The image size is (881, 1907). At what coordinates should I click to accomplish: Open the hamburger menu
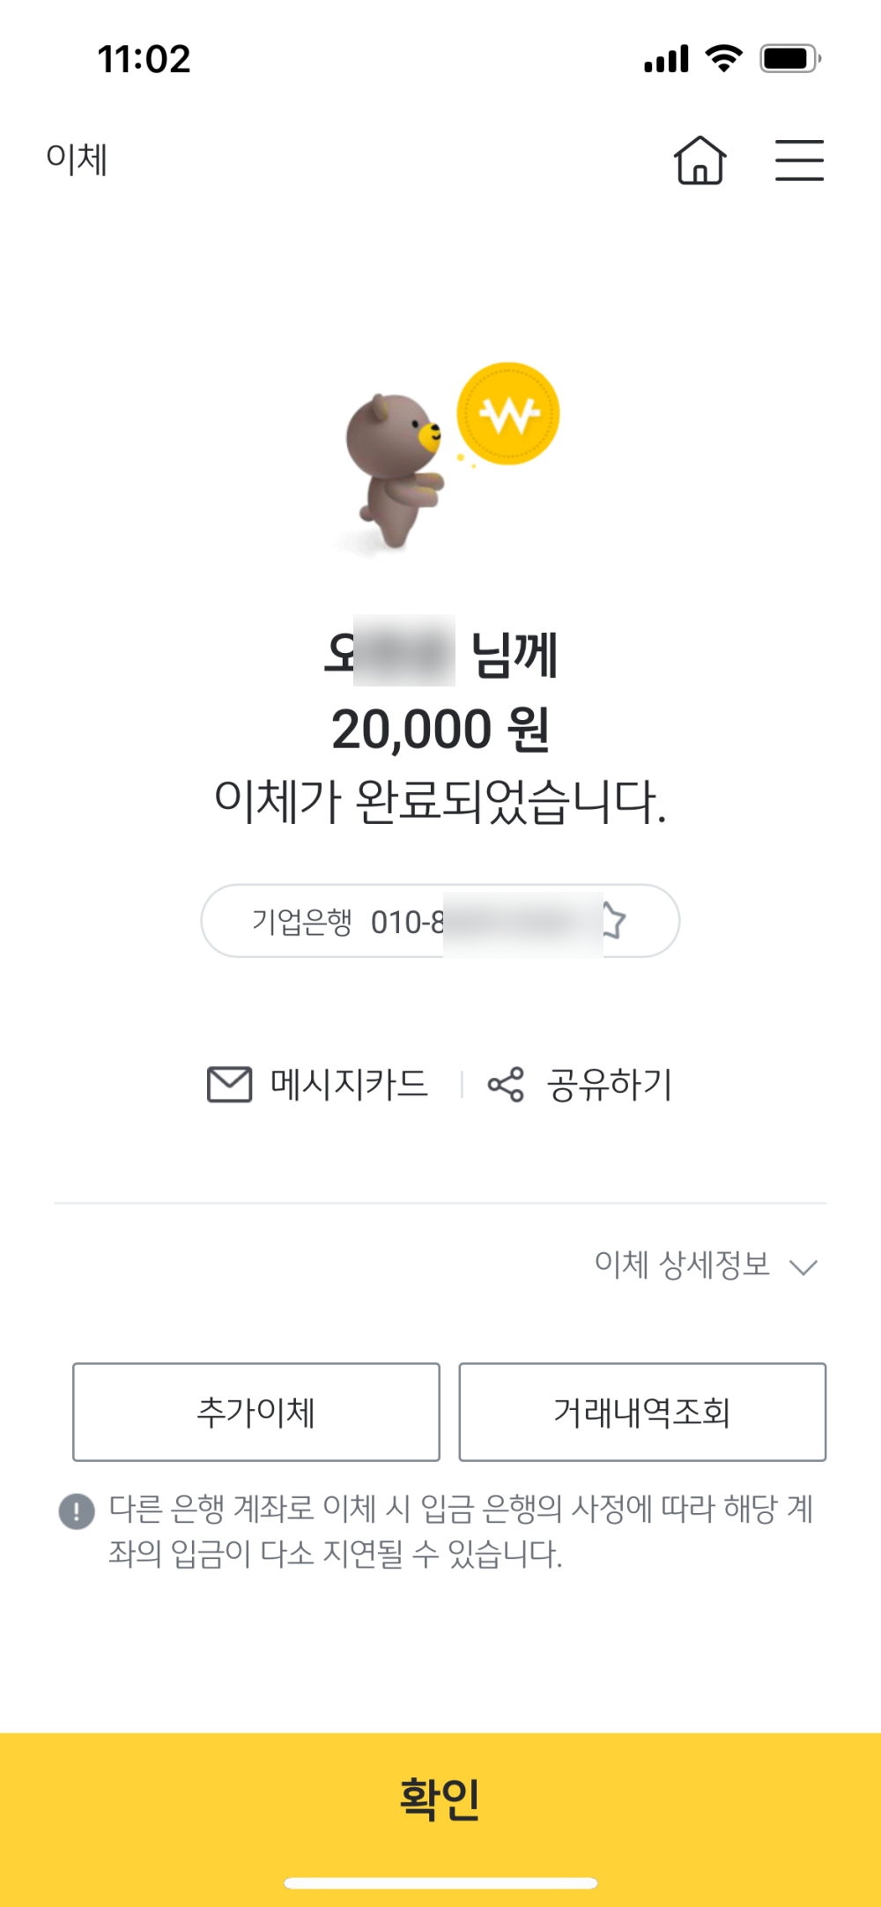pos(799,160)
